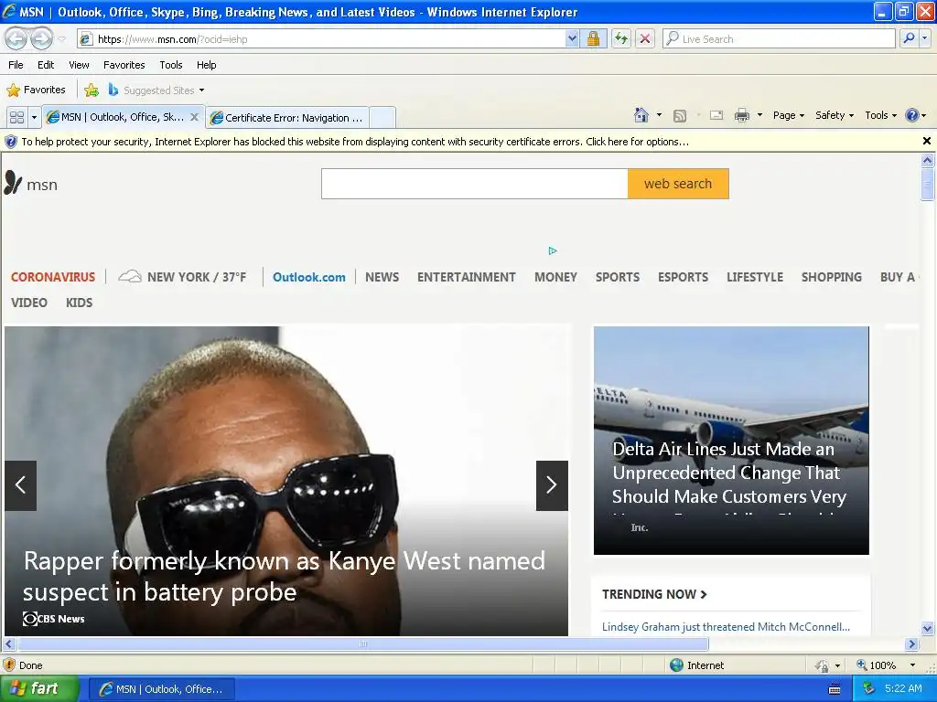Open the Delta Air Lines story thumbnail
Viewport: 937px width, 702px height.
(731, 440)
